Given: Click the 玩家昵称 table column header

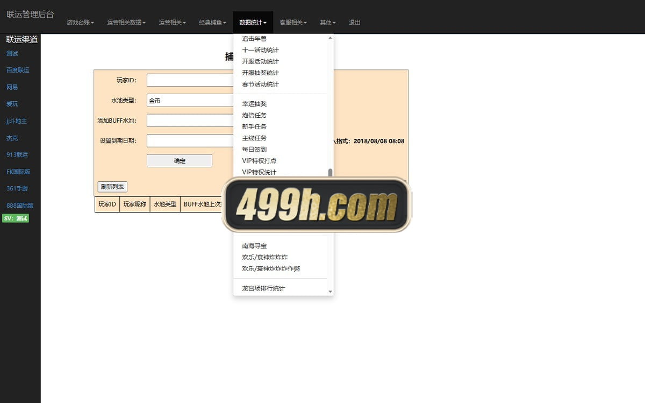Looking at the screenshot, I should [x=134, y=204].
